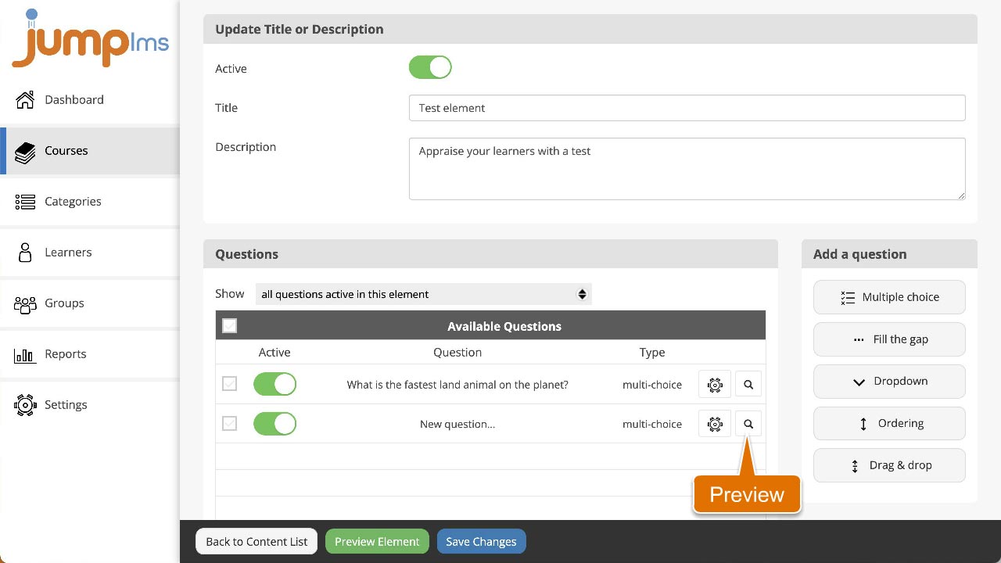Toggle the element Active switch
The image size is (1001, 563).
tap(430, 67)
